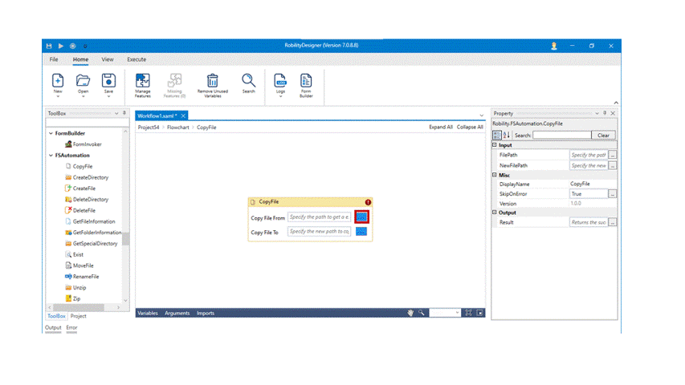The image size is (685, 385).
Task: Open the Form Builder tool
Action: [x=306, y=81]
